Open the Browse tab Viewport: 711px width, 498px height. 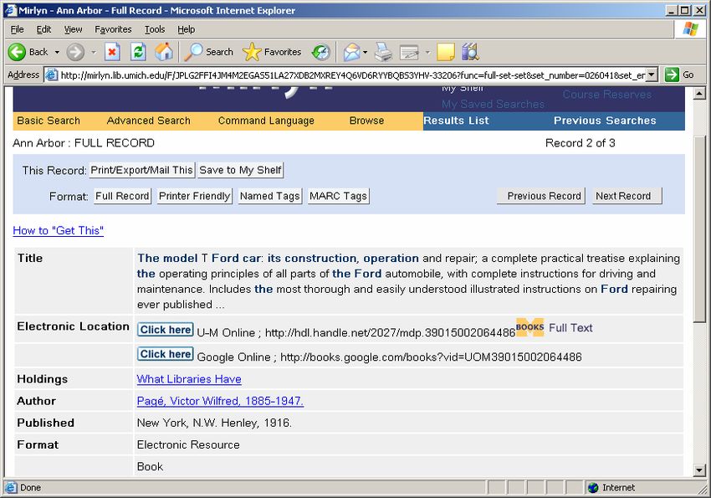[x=366, y=121]
